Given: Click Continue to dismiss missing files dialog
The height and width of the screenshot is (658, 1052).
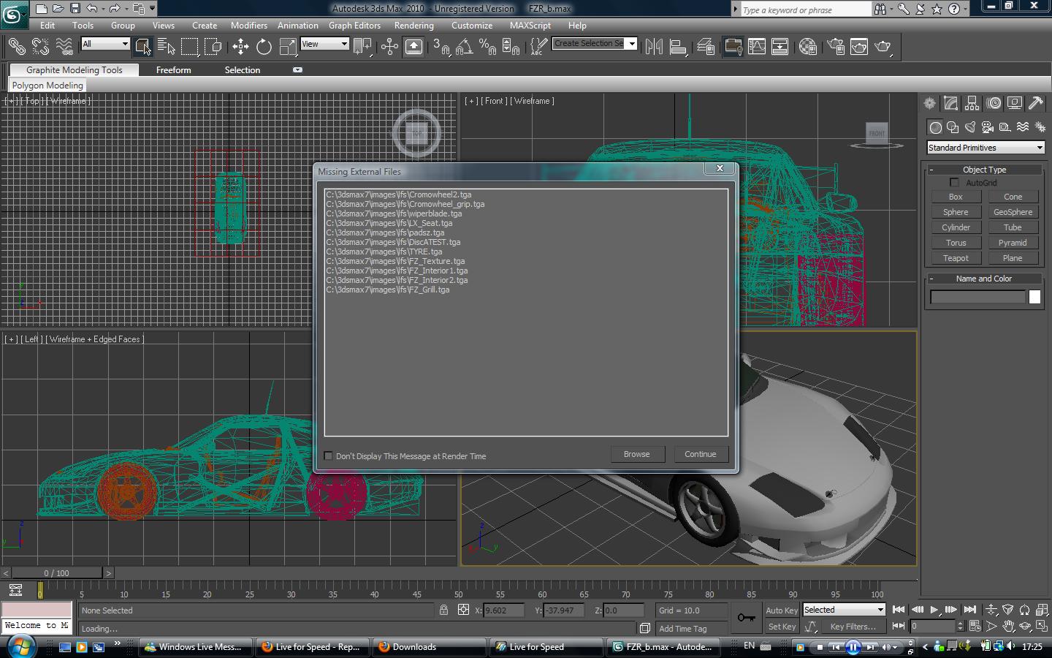Looking at the screenshot, I should pyautogui.click(x=700, y=454).
